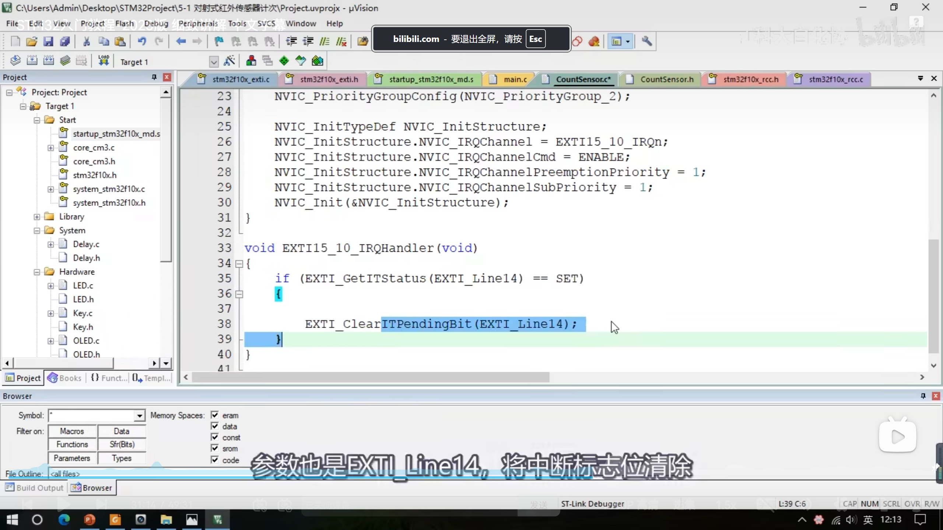The height and width of the screenshot is (530, 943).
Task: Click the Configuration wrench icon
Action: click(646, 41)
